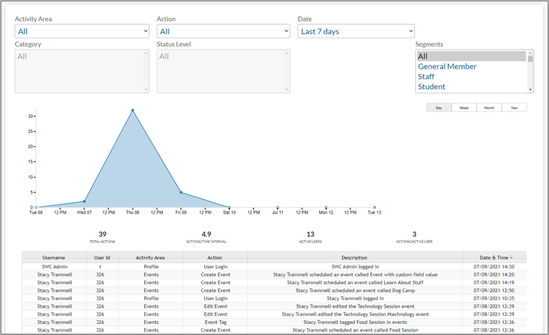The width and height of the screenshot is (549, 335).
Task: Open the Date range dropdown
Action: 356,31
